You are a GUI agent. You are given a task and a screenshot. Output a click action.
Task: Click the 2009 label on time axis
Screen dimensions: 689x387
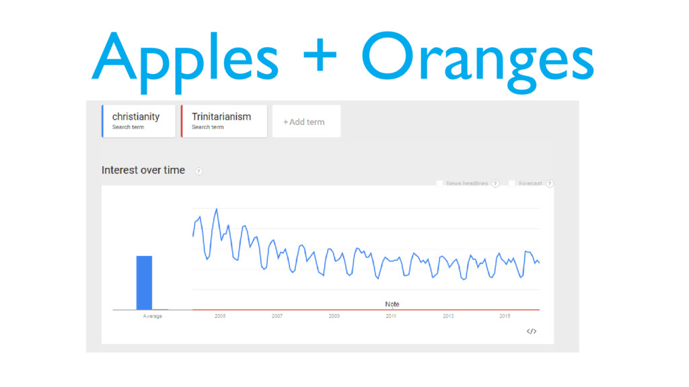[334, 316]
